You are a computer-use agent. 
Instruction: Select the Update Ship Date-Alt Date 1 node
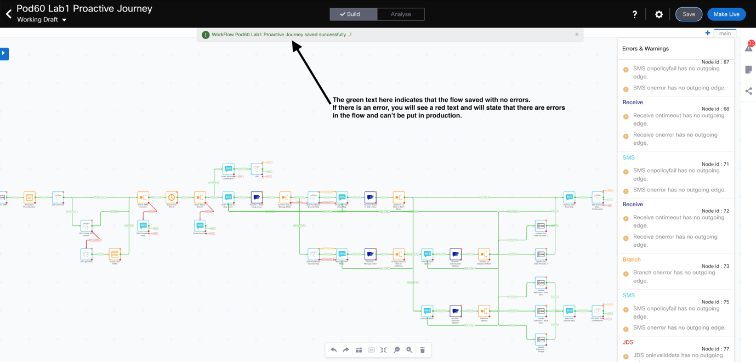click(541, 226)
